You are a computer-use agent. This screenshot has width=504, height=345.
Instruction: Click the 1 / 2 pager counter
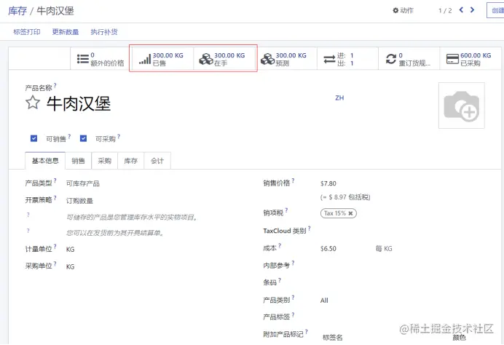[445, 11]
